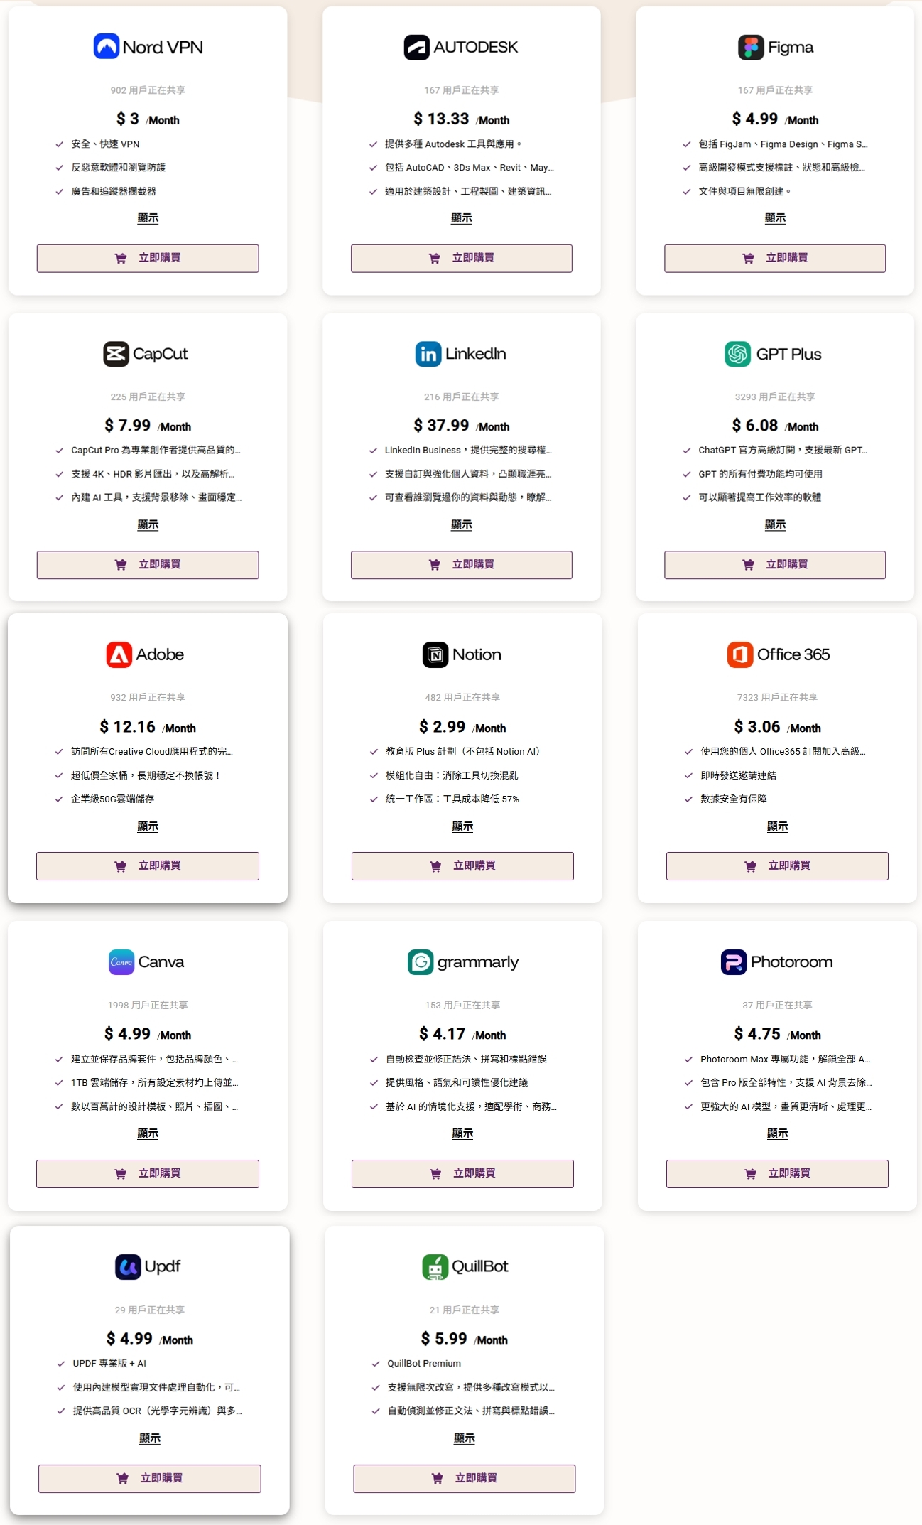Expand QuillBot details via 顯示

point(465,1438)
